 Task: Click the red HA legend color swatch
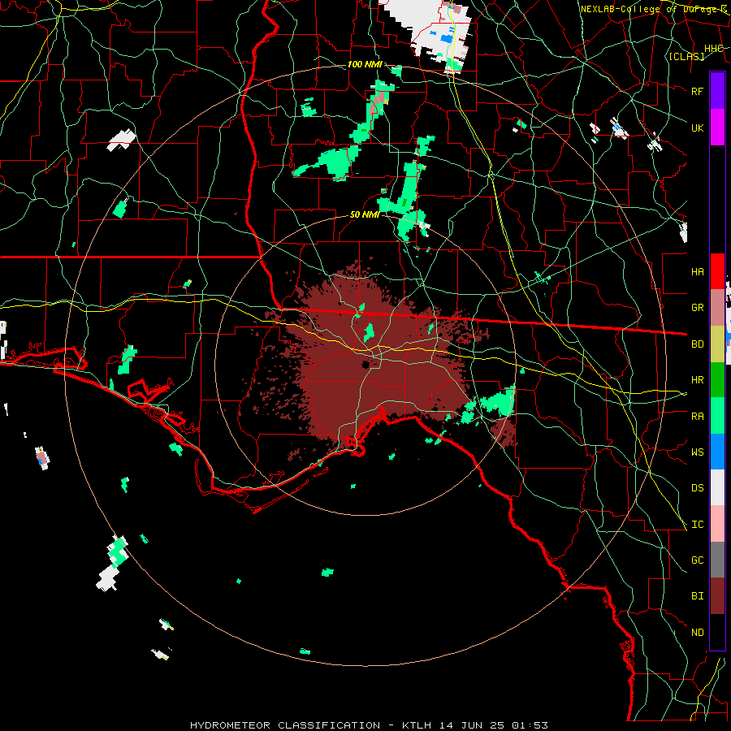pyautogui.click(x=717, y=271)
